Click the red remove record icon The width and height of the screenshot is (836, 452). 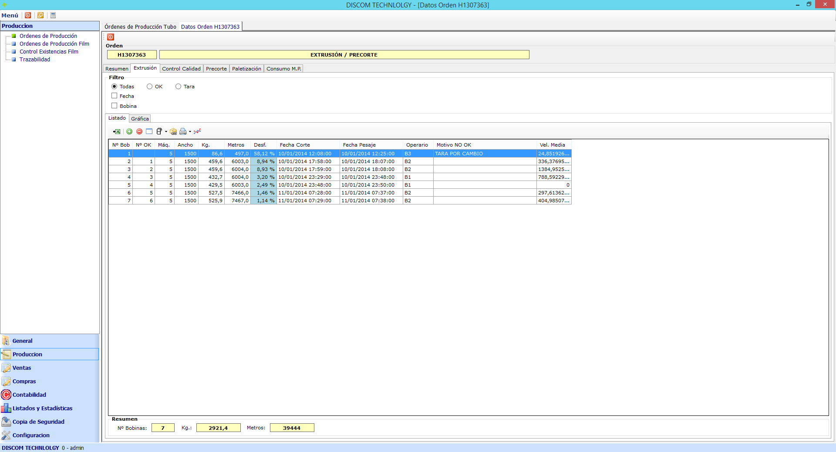click(139, 131)
